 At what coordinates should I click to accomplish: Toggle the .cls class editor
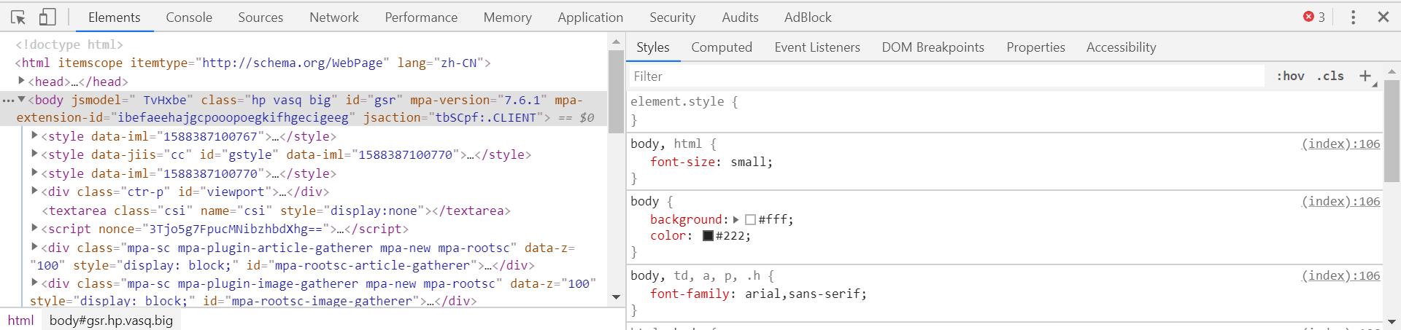[1330, 76]
